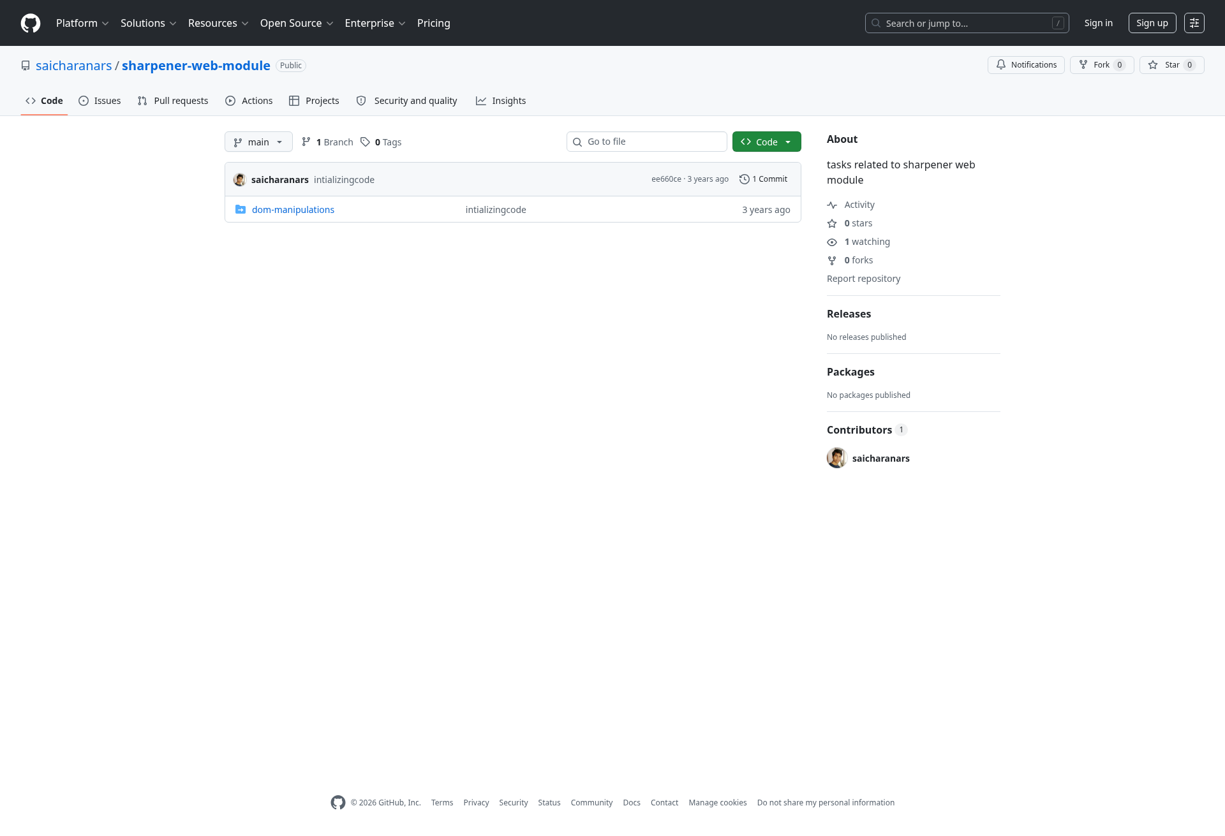This screenshot has width=1225, height=836.
Task: Open the intializingcode latest commit message
Action: [x=344, y=180]
